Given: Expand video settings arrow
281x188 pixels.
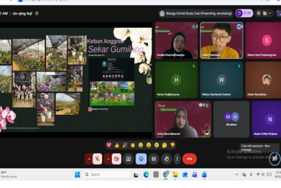Looking at the screenshot, I should tap(108, 158).
